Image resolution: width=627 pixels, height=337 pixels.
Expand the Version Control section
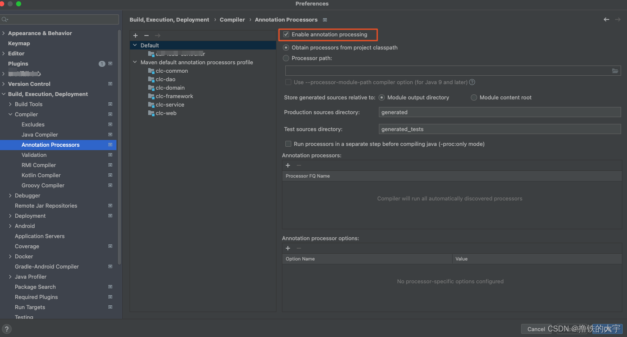click(4, 84)
